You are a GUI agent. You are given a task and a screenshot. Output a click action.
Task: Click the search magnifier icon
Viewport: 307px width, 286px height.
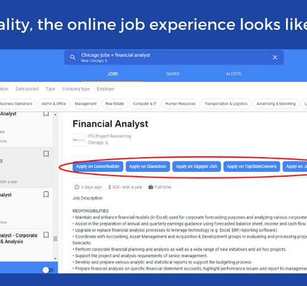72,57
